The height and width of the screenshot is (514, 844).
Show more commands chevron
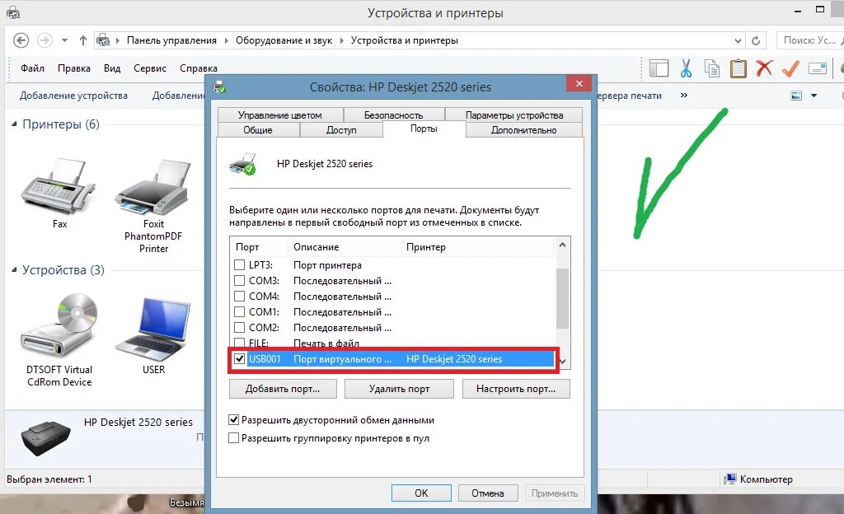tap(683, 96)
